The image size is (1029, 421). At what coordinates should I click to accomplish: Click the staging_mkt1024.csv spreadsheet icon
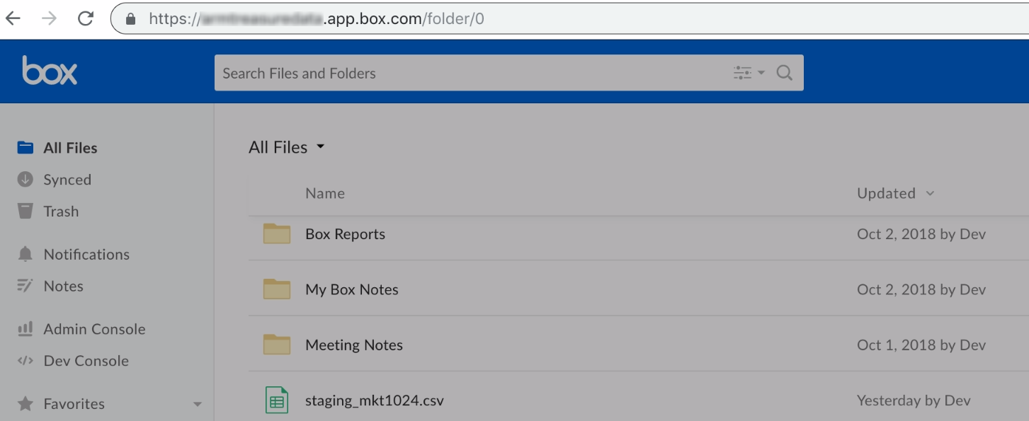pos(276,400)
